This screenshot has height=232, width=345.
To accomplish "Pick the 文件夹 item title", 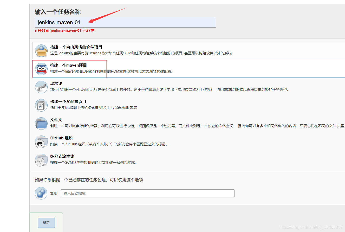I will click(56, 120).
